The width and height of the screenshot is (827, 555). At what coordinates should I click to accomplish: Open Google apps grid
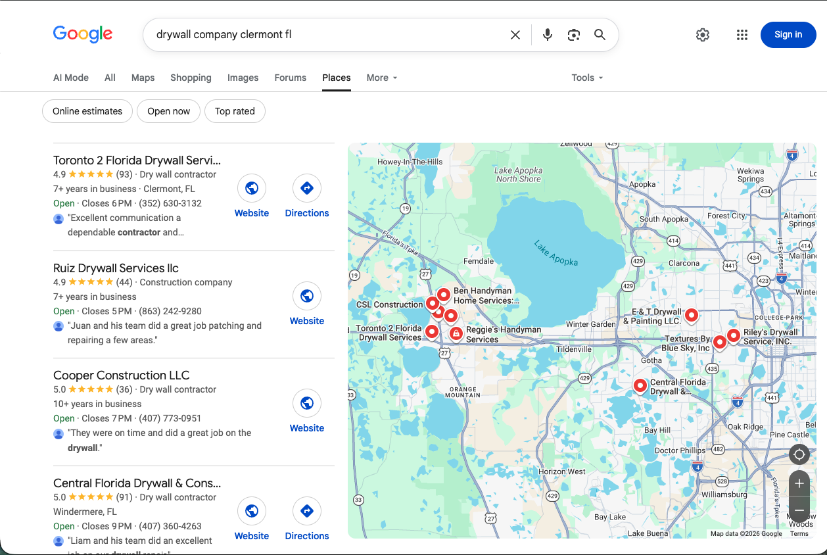click(742, 35)
